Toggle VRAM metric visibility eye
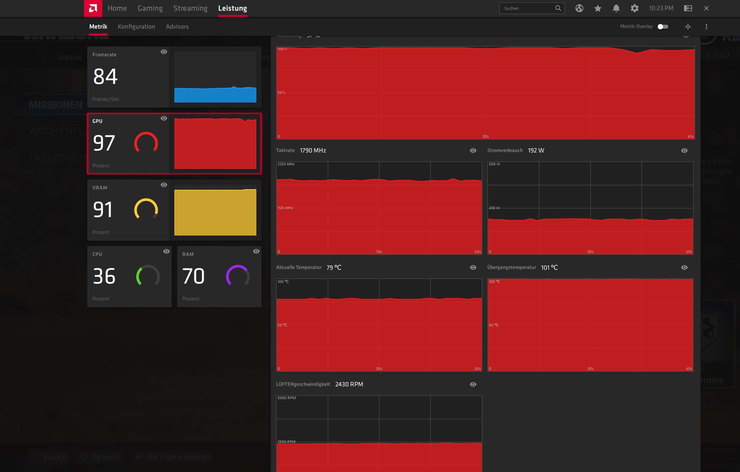 click(x=164, y=185)
